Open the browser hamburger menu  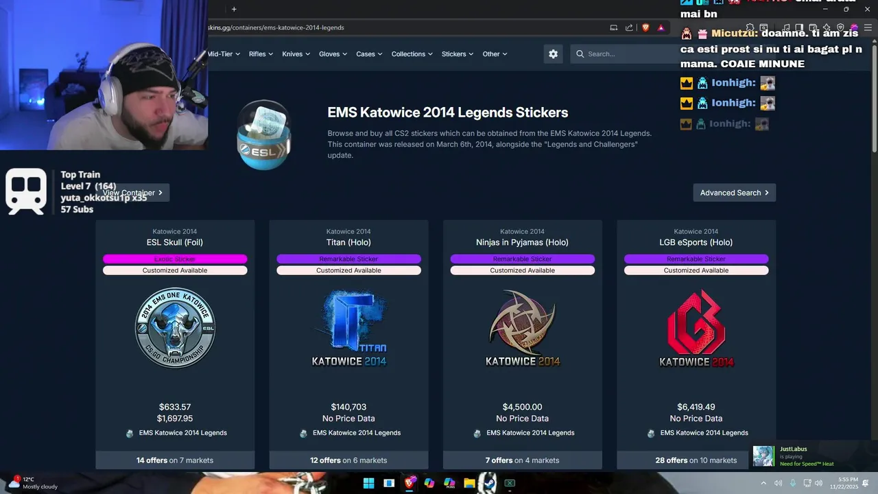(868, 27)
